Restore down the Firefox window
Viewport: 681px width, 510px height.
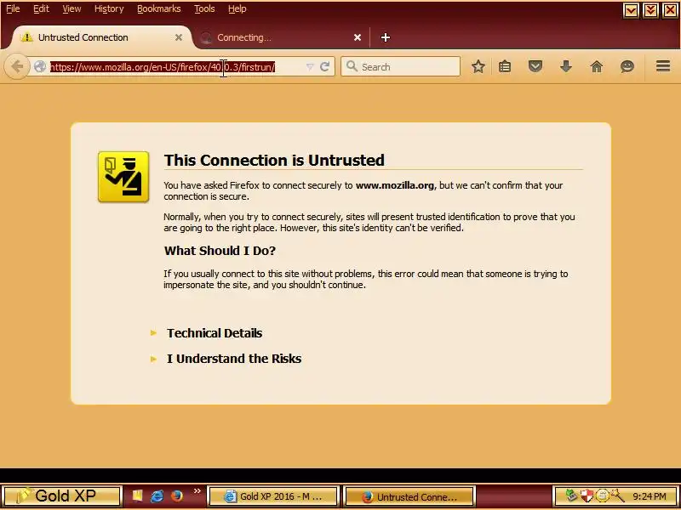(x=650, y=10)
